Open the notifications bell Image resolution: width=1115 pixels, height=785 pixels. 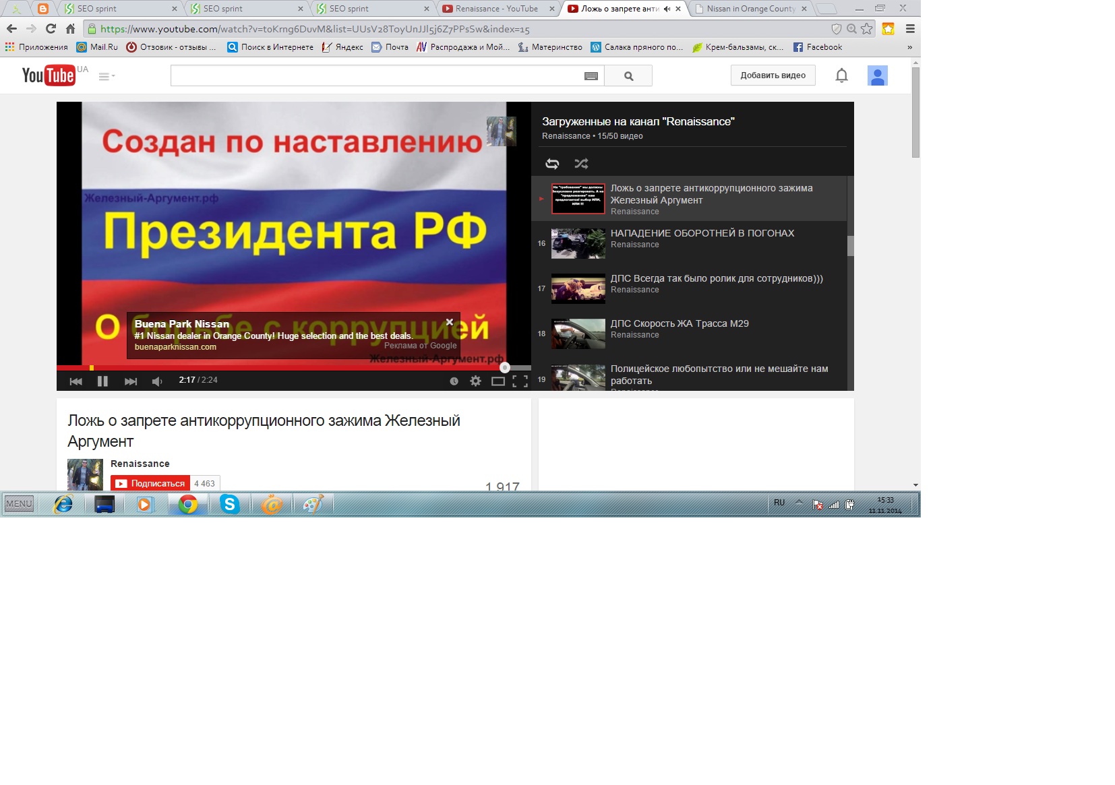click(841, 75)
